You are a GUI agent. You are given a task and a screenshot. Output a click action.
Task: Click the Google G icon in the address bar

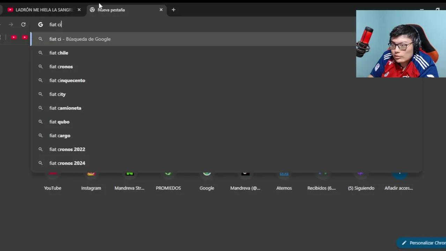click(x=40, y=24)
